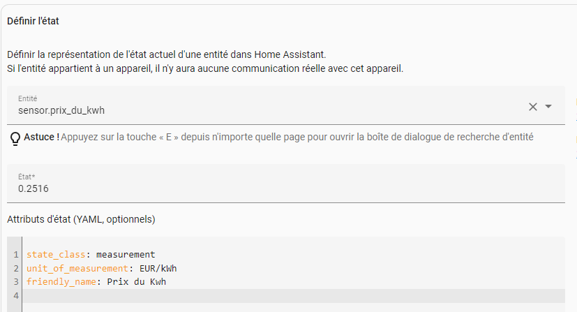This screenshot has width=577, height=312.
Task: Place cursor on state_class key in YAML
Action: pyautogui.click(x=56, y=255)
